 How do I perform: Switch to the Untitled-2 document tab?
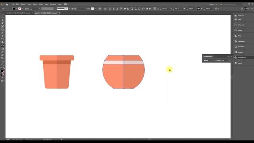[x=18, y=13]
